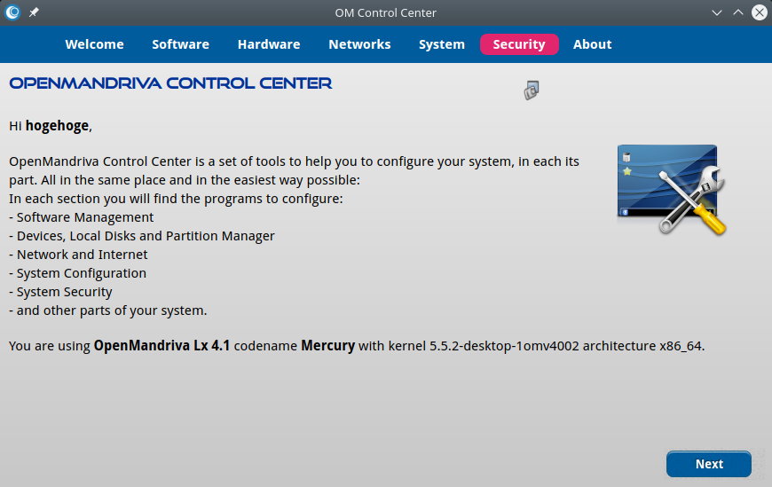Click the 'OM Control Center' window title

pos(385,12)
